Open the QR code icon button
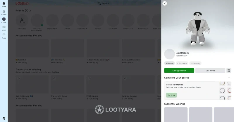This screenshot has height=122, width=234. (229, 71)
